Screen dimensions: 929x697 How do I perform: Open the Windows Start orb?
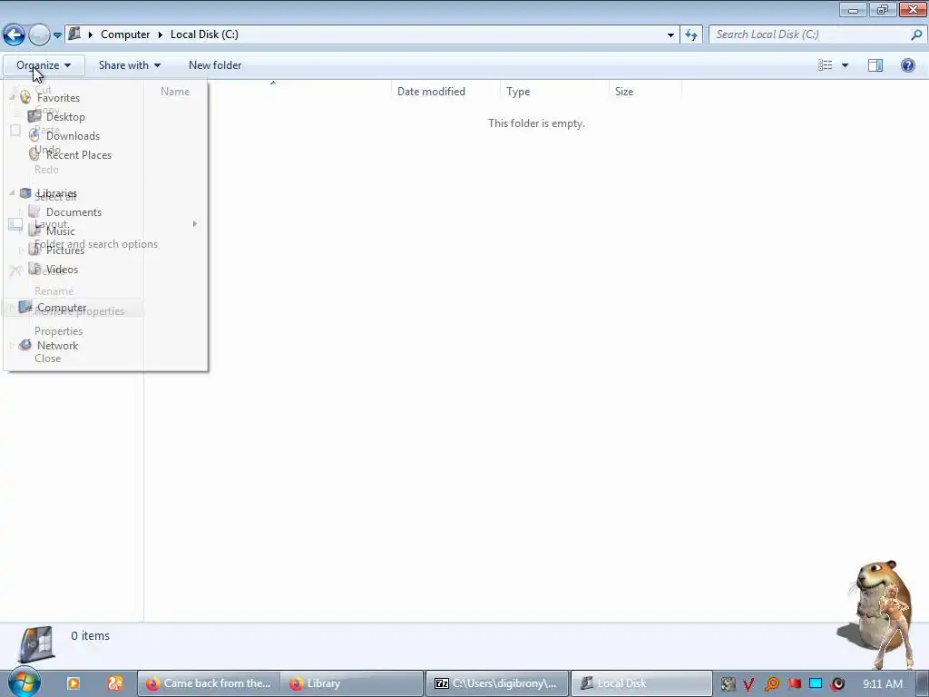click(x=24, y=682)
